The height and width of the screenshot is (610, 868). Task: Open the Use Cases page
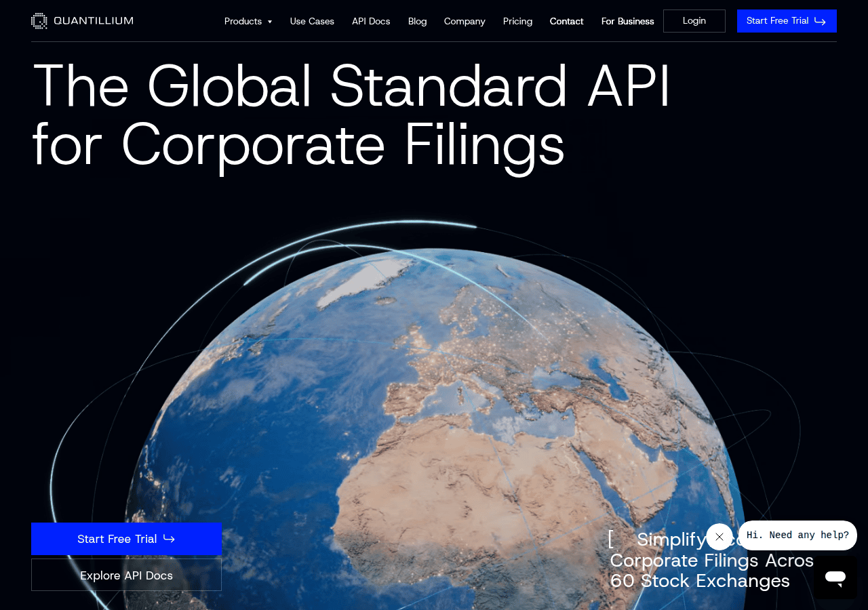click(x=312, y=21)
